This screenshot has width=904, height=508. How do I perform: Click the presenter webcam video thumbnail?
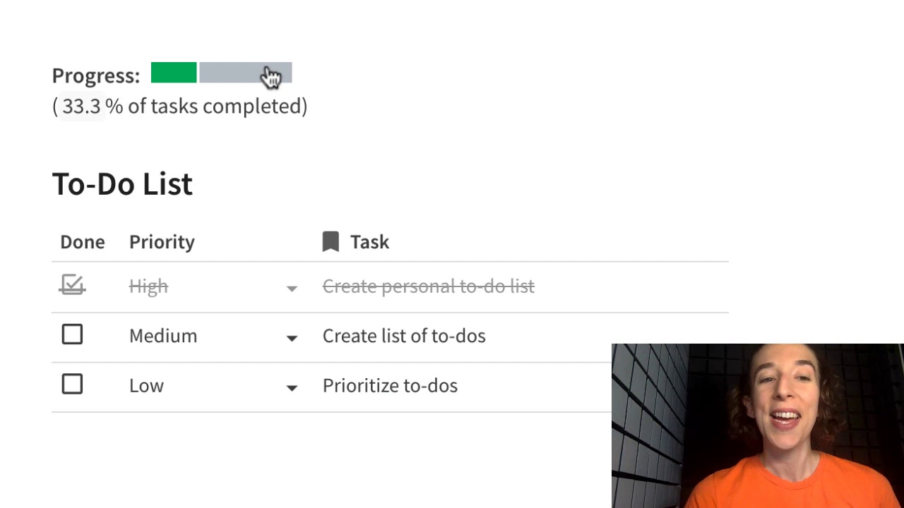(757, 425)
